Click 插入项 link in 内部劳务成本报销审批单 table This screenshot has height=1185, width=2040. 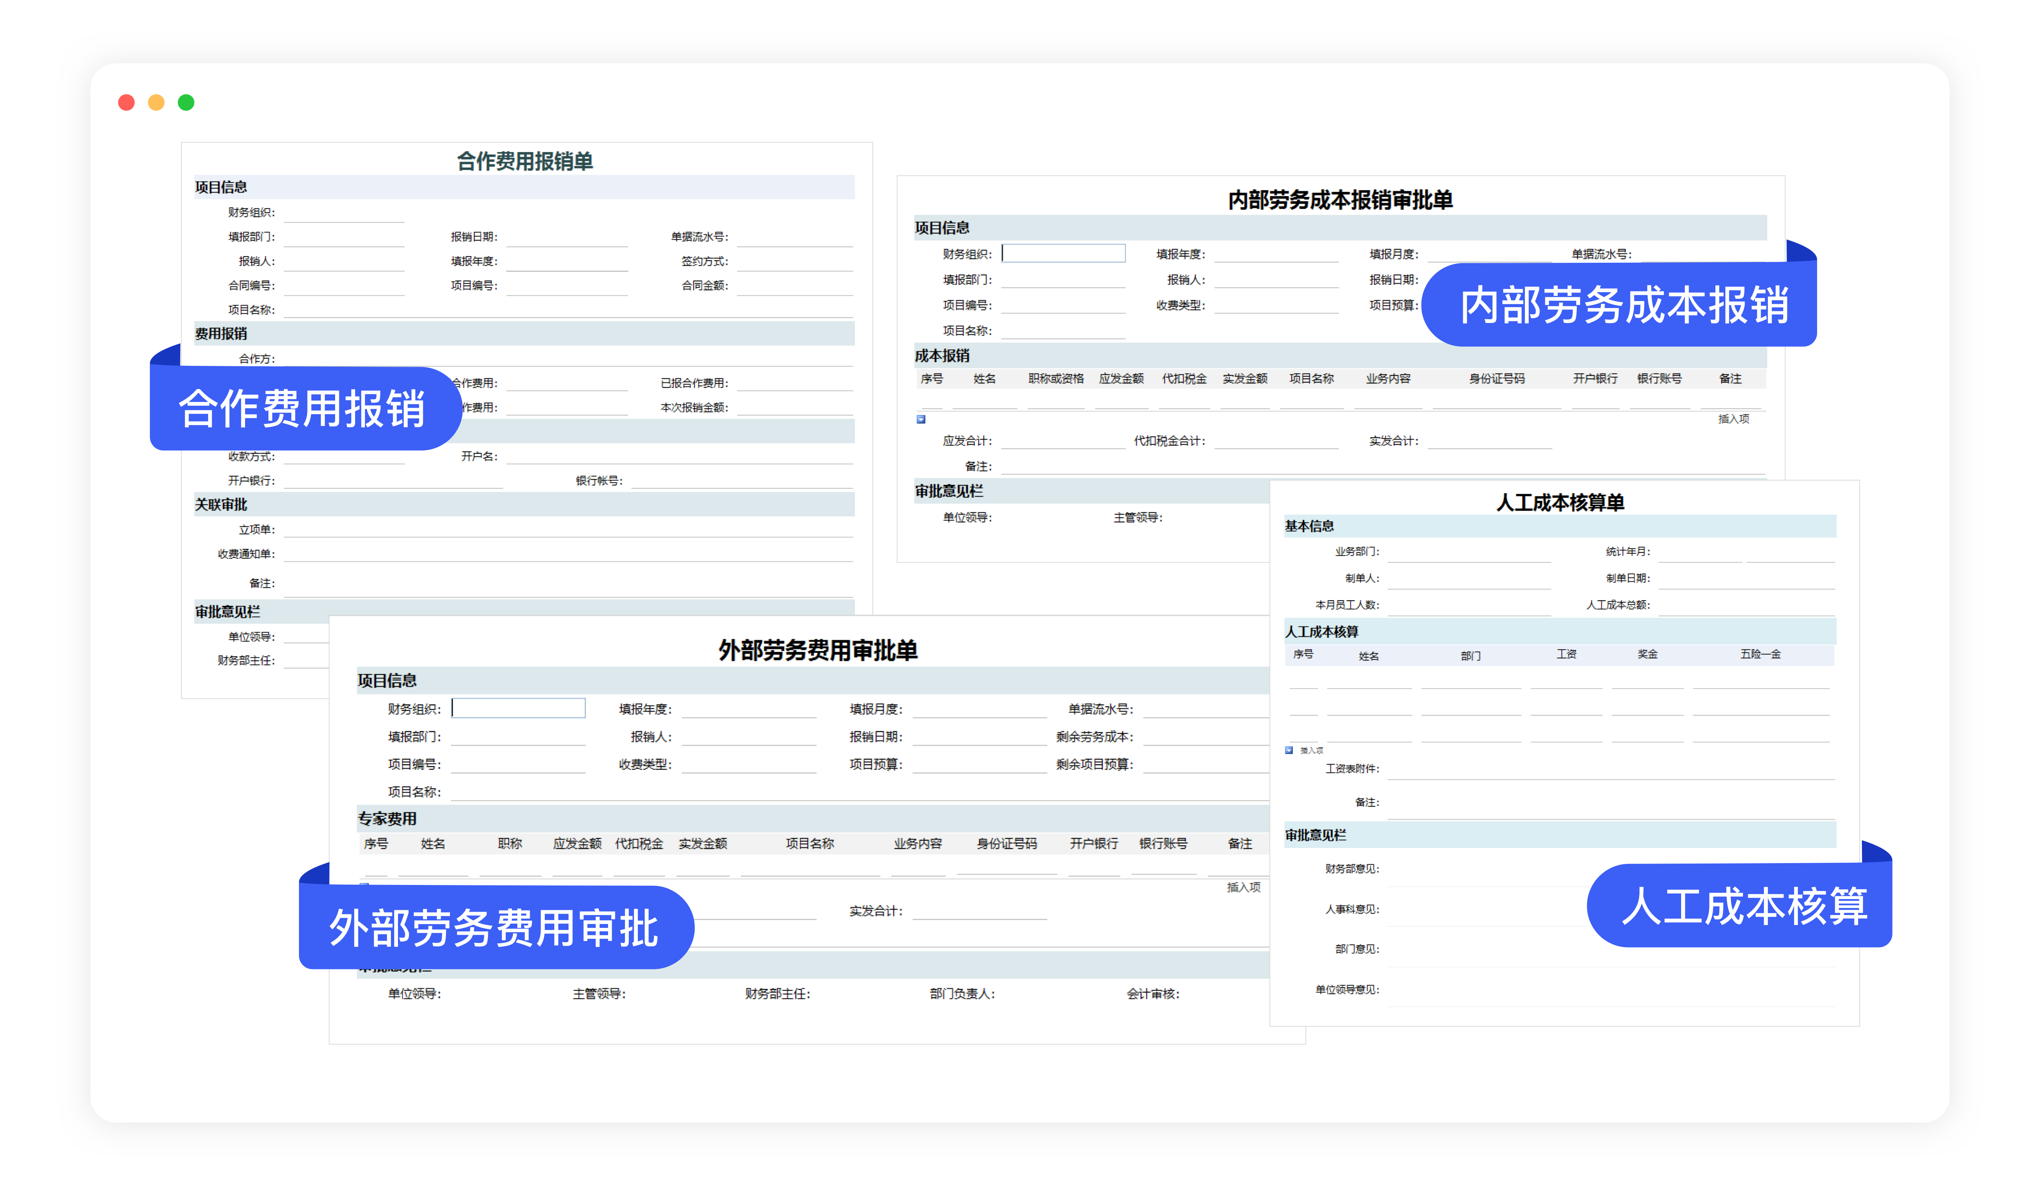coord(1733,419)
